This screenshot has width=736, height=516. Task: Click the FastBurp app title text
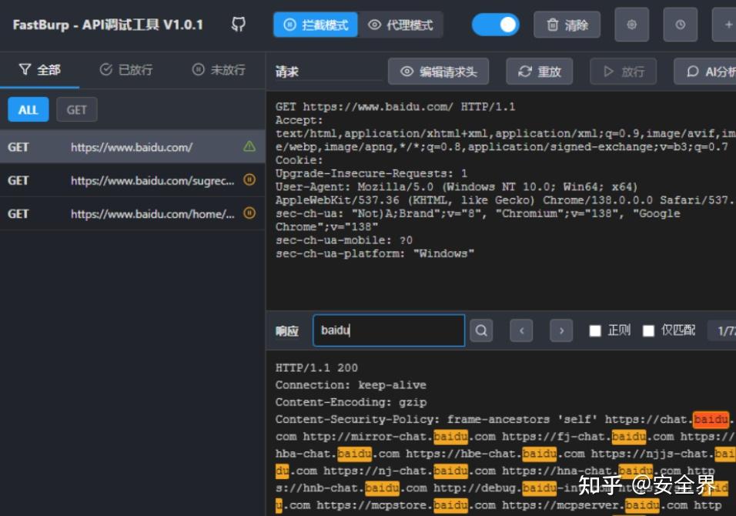pyautogui.click(x=108, y=25)
